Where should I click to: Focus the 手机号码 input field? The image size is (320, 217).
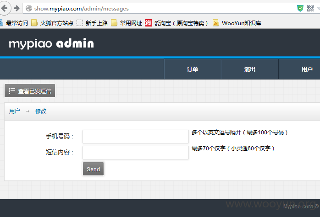136,137
